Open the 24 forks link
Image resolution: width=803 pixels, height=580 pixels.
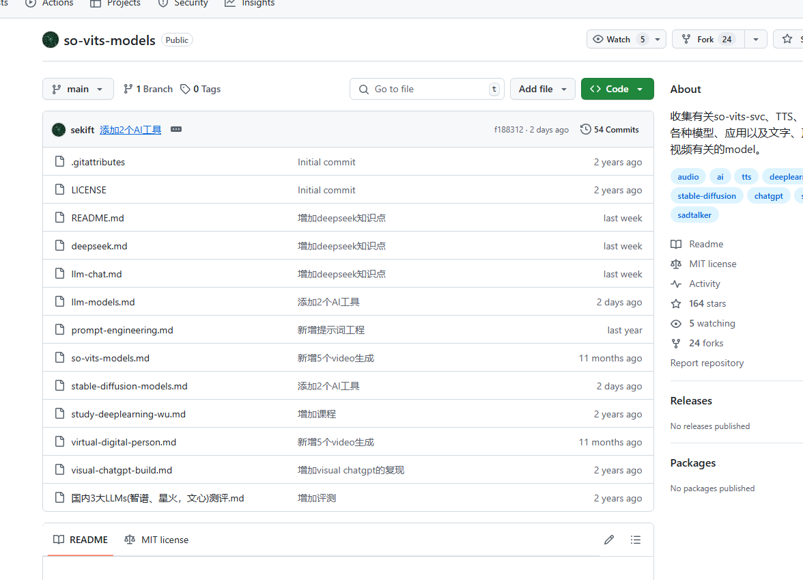pos(706,343)
